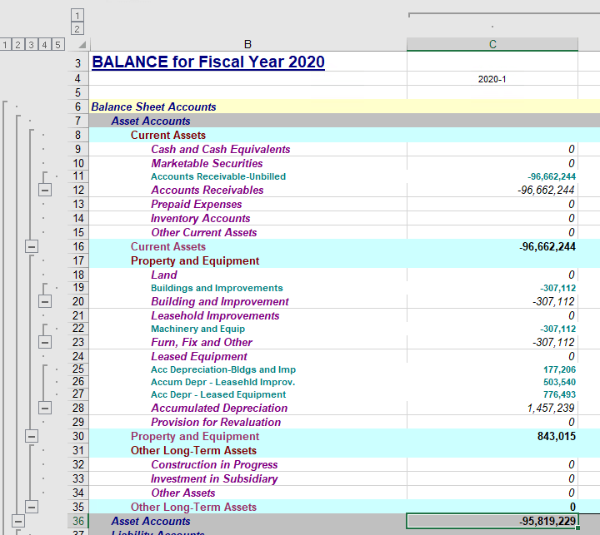600x535 pixels.
Task: Select the Current Assets total -96,662,244 in row 16
Action: coord(492,246)
